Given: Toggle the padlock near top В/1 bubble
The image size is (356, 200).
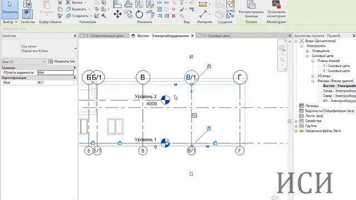Looking at the screenshot, I should coord(209,66).
